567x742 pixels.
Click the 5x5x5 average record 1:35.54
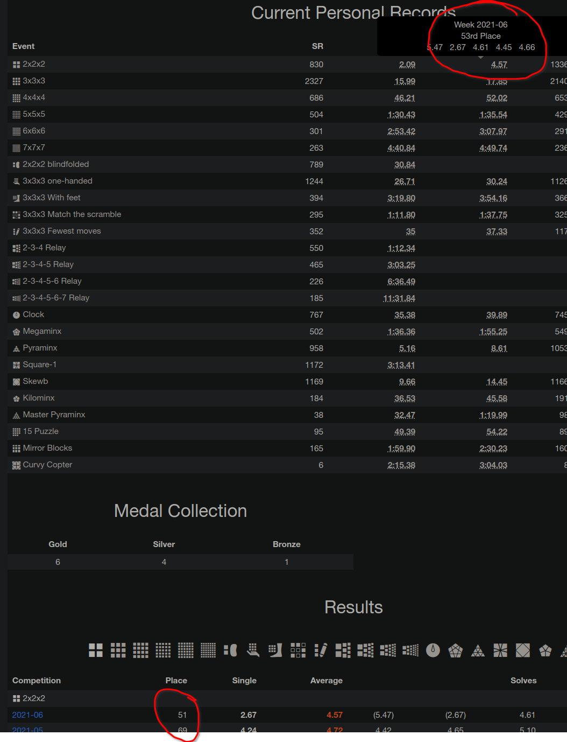[x=493, y=115]
